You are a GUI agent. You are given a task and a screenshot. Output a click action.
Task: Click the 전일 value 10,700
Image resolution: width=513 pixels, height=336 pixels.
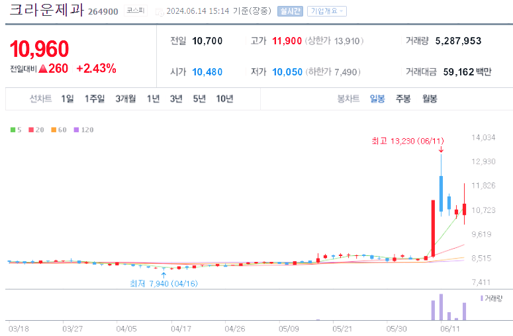coord(207,41)
